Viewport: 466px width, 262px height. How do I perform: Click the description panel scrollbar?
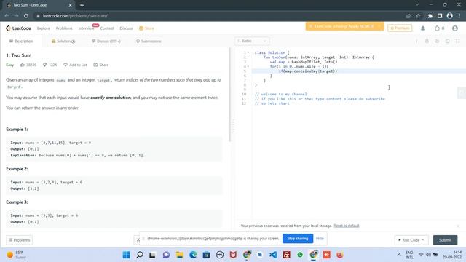(x=230, y=95)
